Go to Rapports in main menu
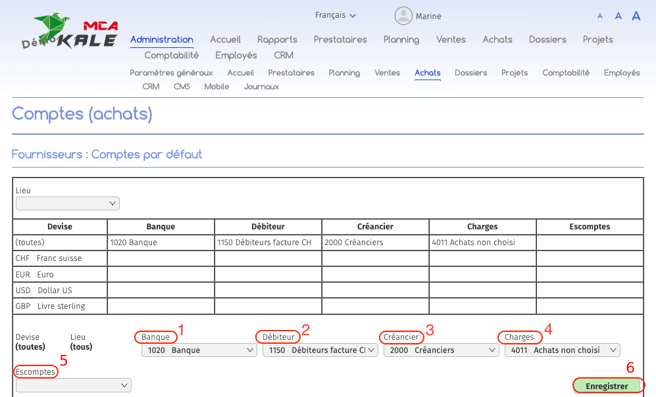The width and height of the screenshot is (656, 397). [277, 39]
